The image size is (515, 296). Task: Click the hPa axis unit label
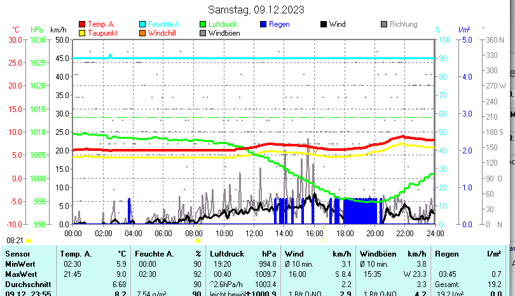pyautogui.click(x=37, y=30)
